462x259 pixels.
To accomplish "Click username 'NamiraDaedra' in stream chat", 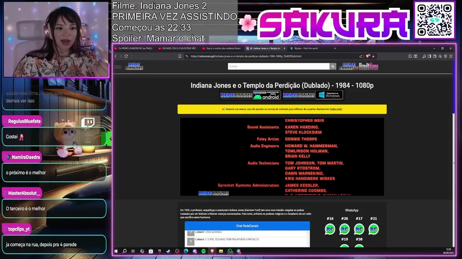I will (26, 157).
